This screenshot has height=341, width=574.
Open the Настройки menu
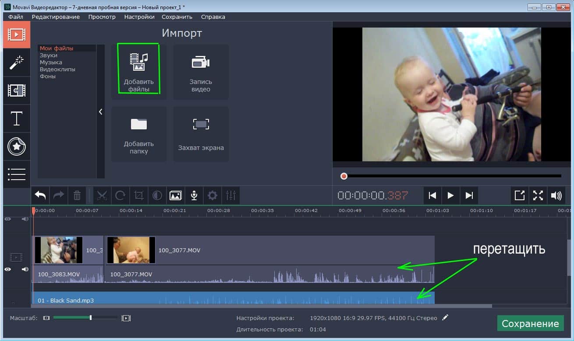tap(139, 17)
